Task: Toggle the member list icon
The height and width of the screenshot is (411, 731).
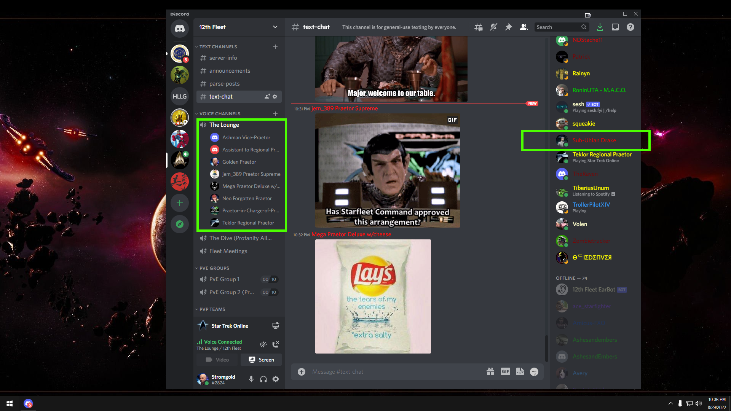Action: 524,27
